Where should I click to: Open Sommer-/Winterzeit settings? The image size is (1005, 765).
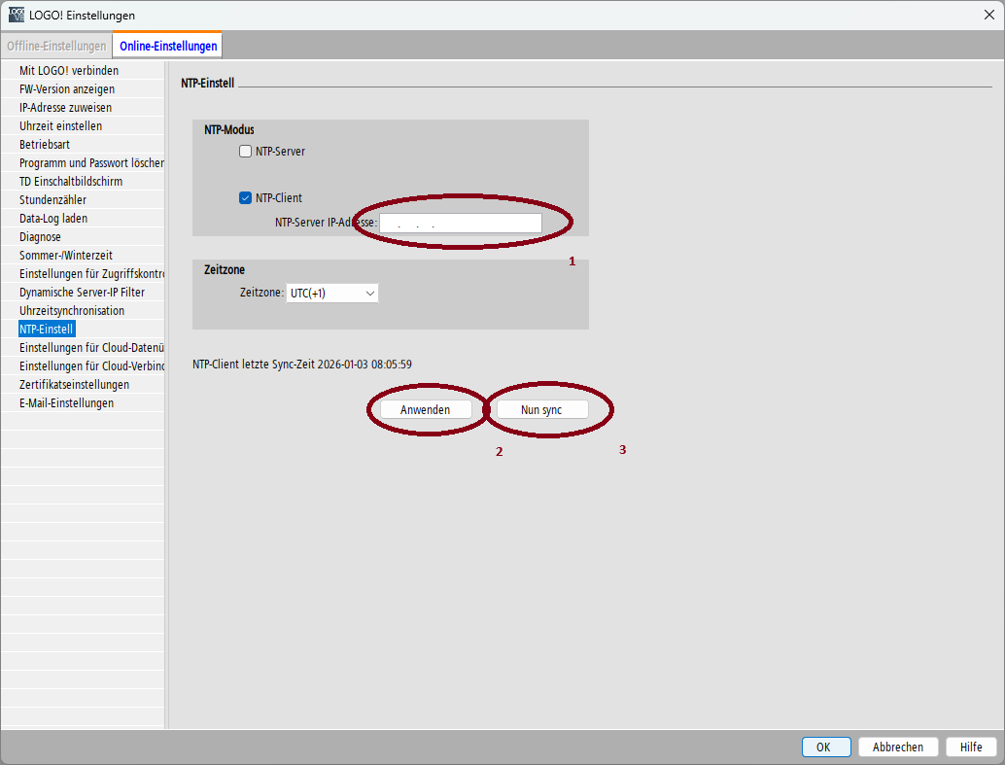(66, 256)
